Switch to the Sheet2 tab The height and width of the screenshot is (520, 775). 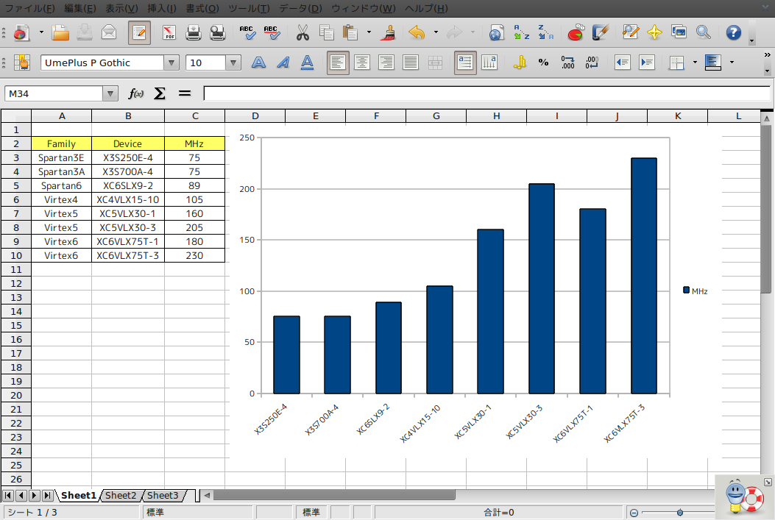point(121,495)
